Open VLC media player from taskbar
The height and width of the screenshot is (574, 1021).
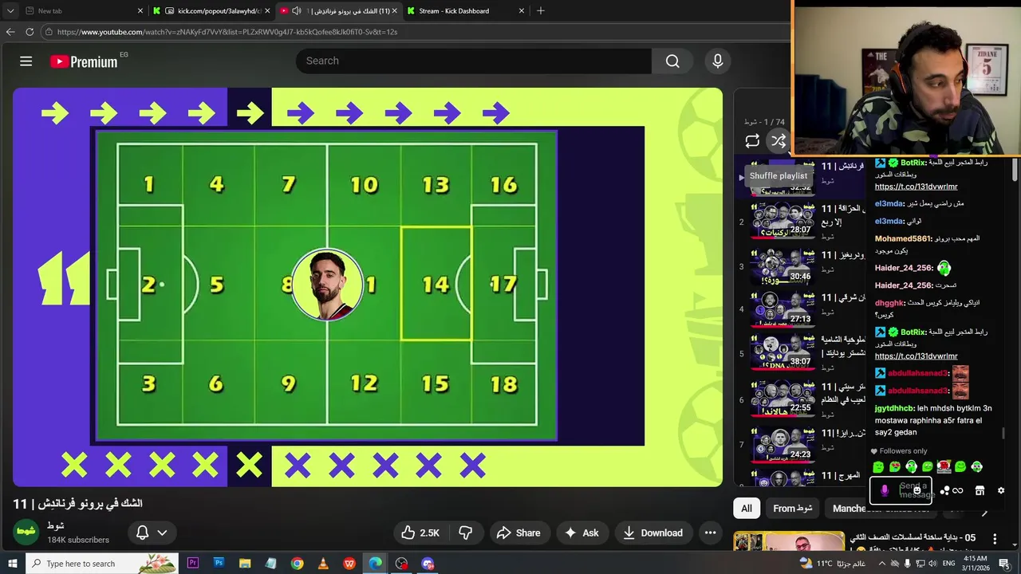[x=323, y=564]
